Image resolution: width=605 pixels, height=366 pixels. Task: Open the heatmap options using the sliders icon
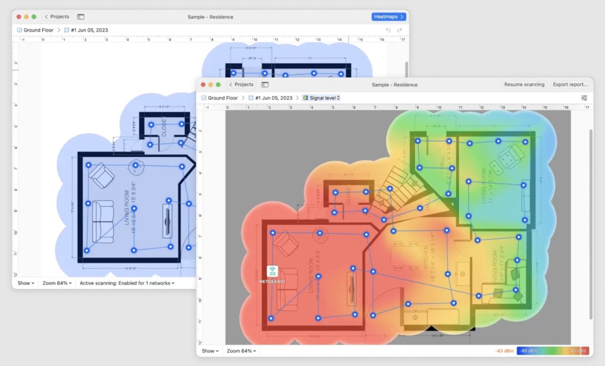click(x=584, y=98)
